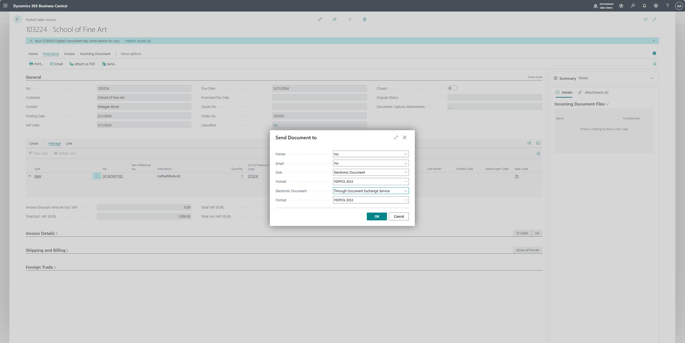685x343 pixels.
Task: Click OK in Send Document dialog
Action: click(376, 216)
